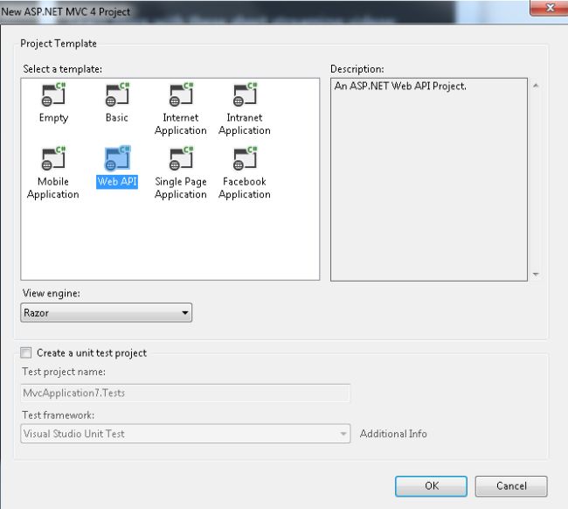The height and width of the screenshot is (509, 568).
Task: Click the Description scrollbar up arrow
Action: pos(536,86)
